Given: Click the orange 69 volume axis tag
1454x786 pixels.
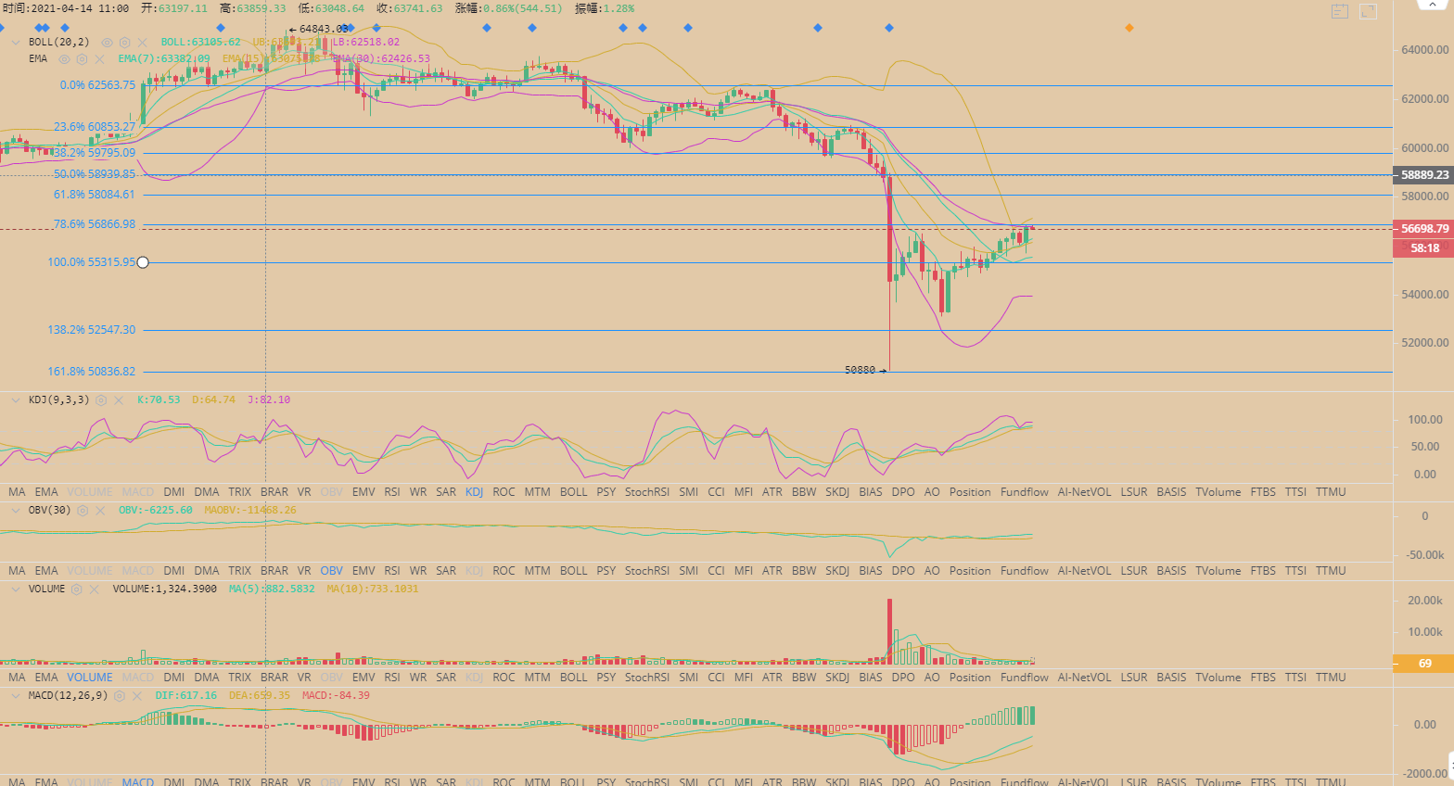Looking at the screenshot, I should pos(1423,663).
